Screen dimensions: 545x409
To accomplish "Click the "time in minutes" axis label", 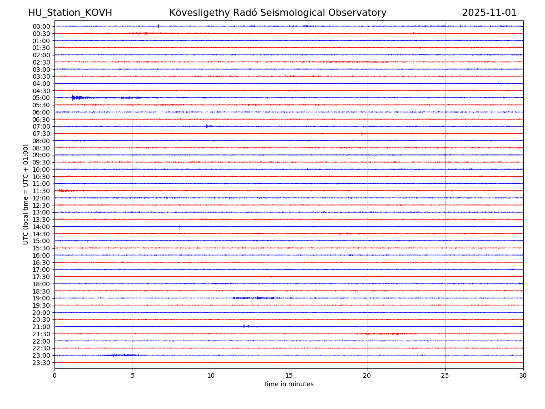I will [x=289, y=384].
